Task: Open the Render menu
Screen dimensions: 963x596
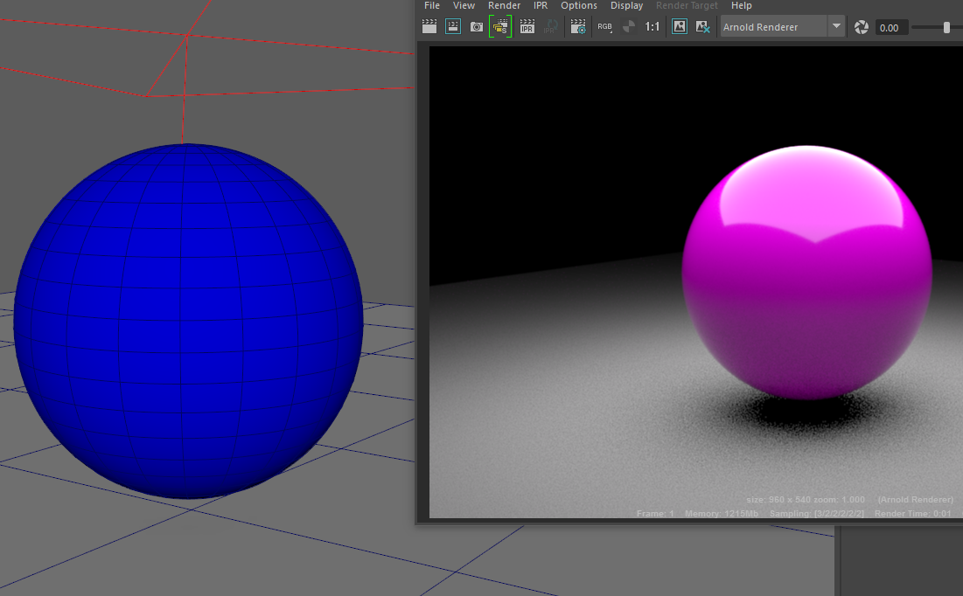Action: coord(504,5)
